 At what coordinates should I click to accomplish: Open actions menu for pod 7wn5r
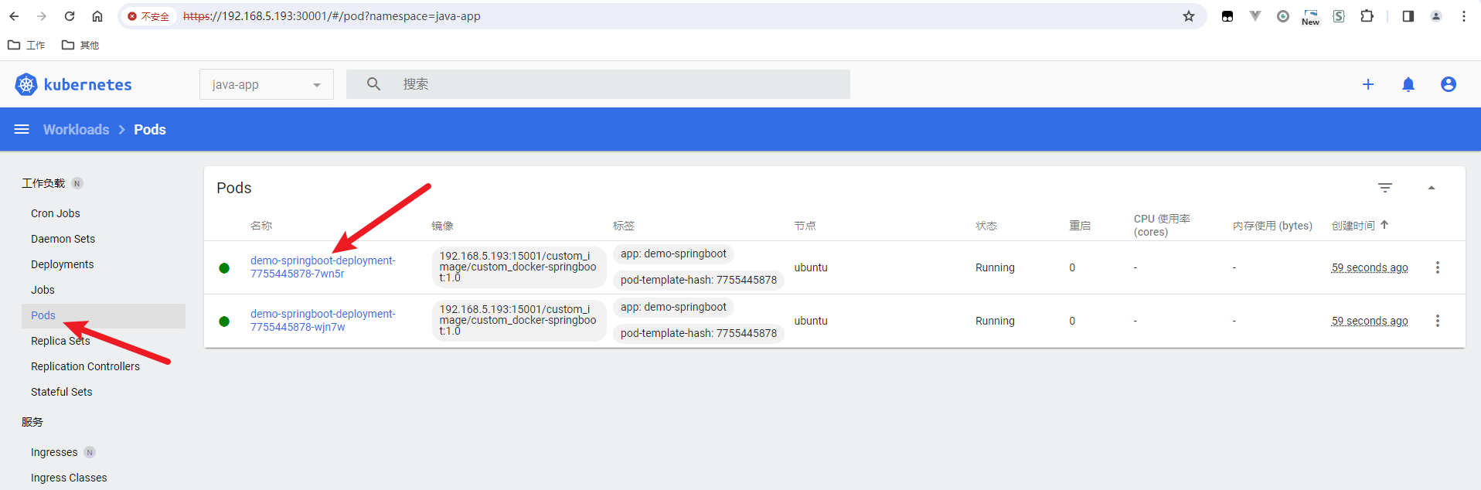point(1437,267)
